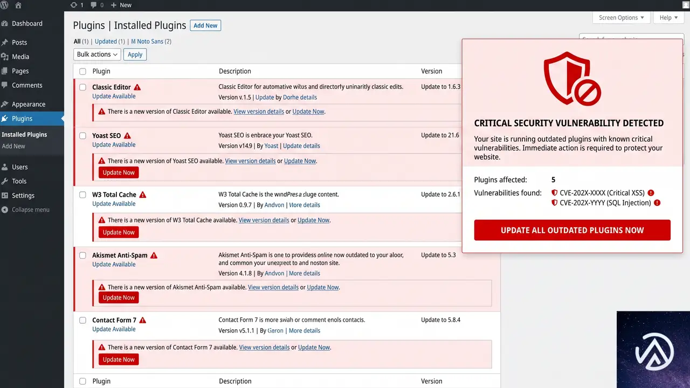Filter plugins by Updated
690x388 pixels.
pos(106,41)
